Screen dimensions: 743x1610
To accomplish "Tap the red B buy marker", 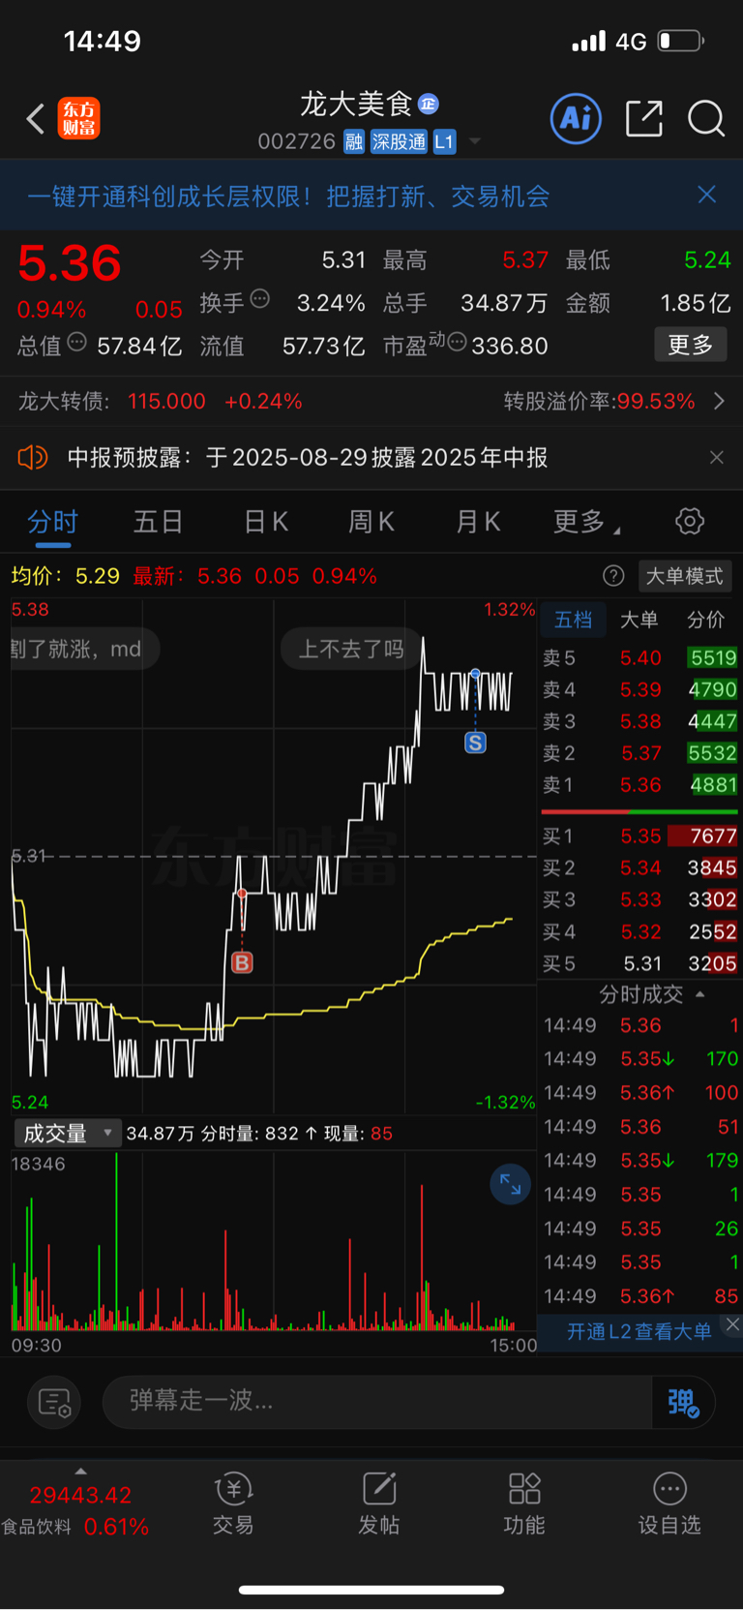I will tap(242, 962).
